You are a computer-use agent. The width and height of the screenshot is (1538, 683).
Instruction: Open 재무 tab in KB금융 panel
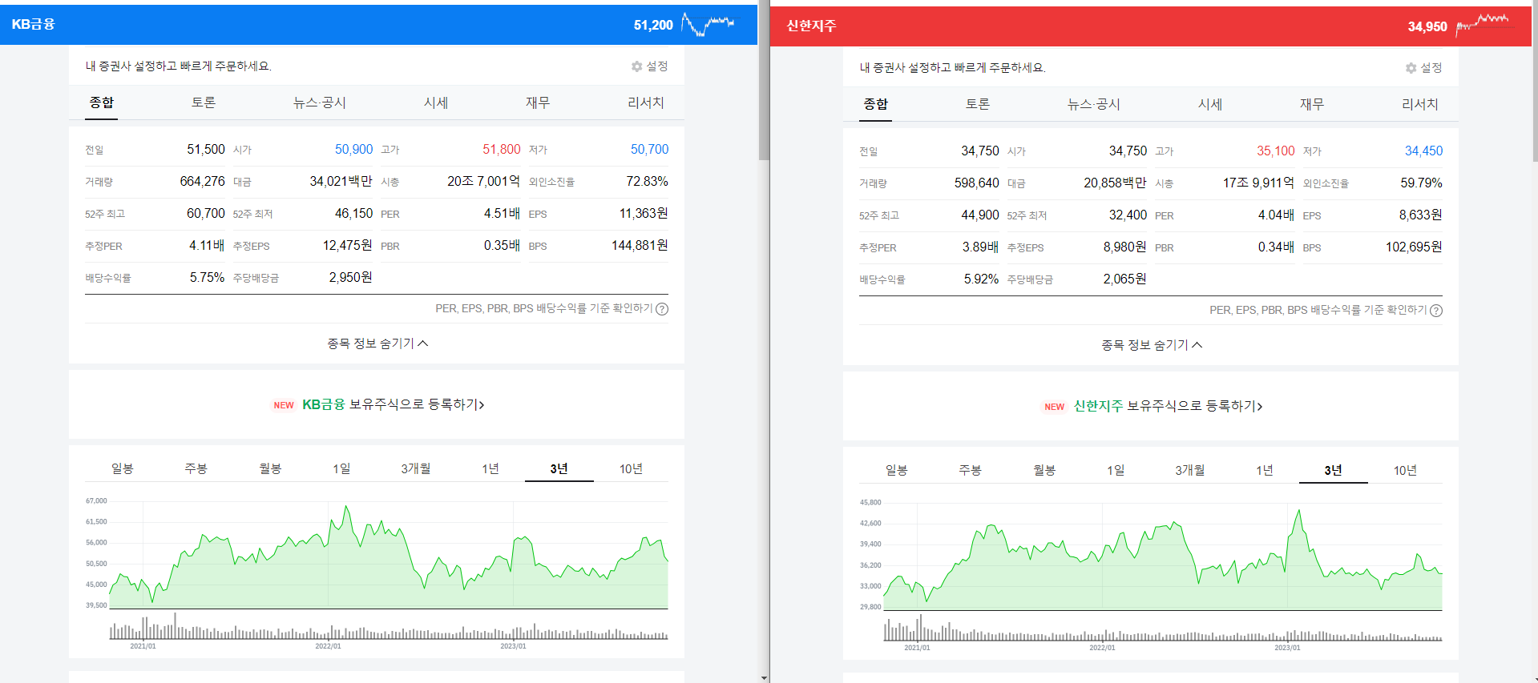[x=538, y=102]
